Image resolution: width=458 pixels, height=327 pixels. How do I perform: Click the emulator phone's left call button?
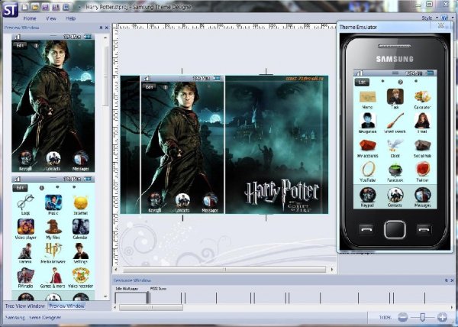[x=366, y=229]
